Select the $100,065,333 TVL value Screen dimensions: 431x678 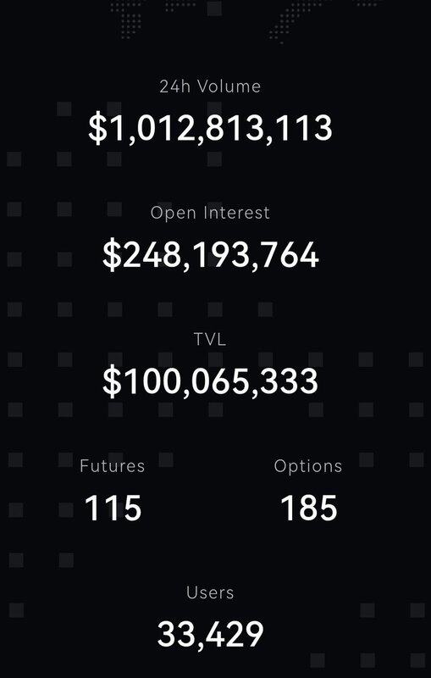tap(210, 381)
